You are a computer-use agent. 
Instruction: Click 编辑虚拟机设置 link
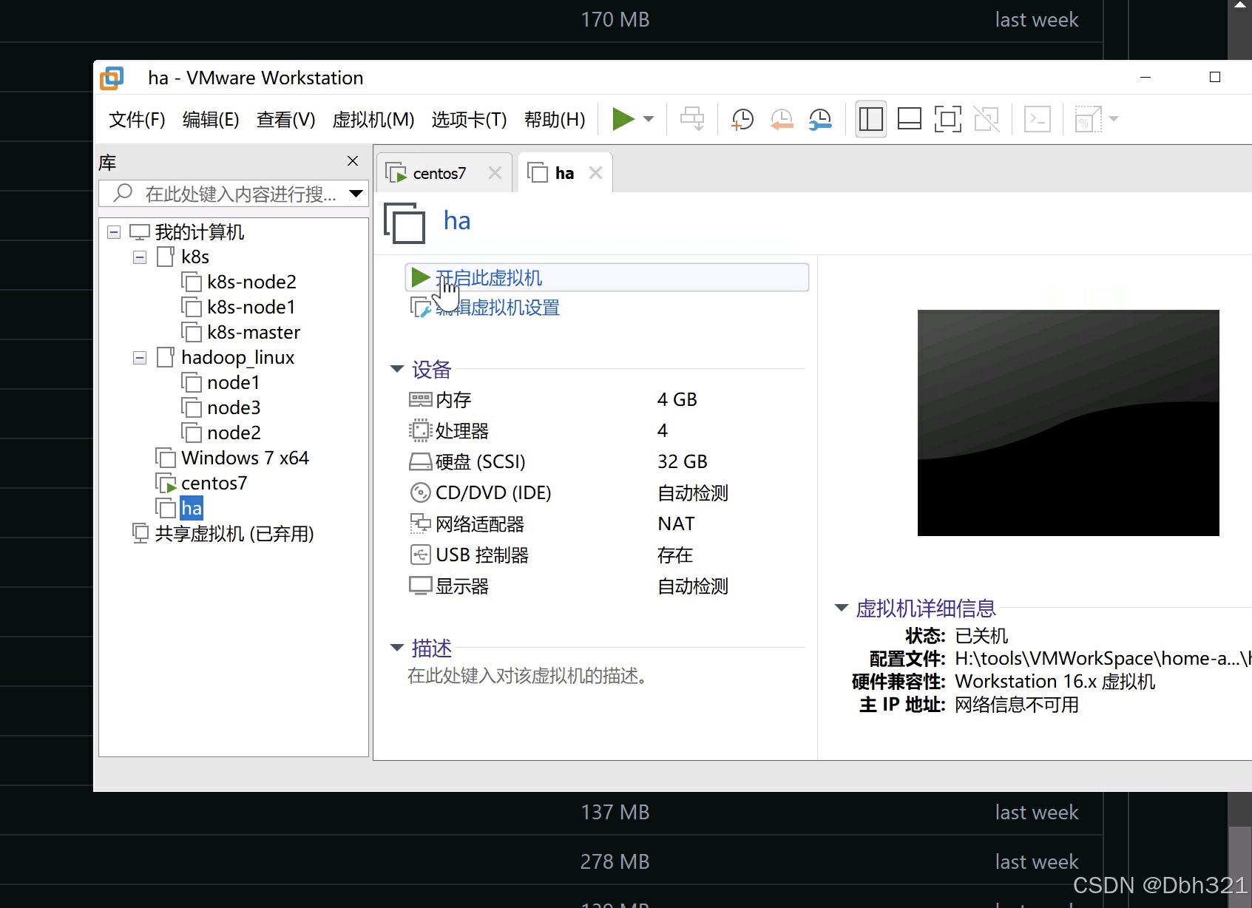(x=498, y=308)
